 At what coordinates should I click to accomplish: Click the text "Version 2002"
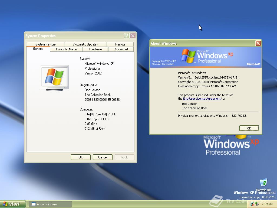coord(93,73)
